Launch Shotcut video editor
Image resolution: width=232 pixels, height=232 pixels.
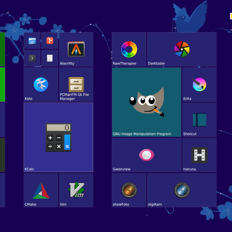(x=200, y=120)
